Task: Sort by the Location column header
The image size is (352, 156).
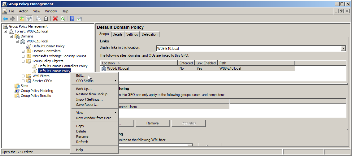Action: (x=139, y=63)
